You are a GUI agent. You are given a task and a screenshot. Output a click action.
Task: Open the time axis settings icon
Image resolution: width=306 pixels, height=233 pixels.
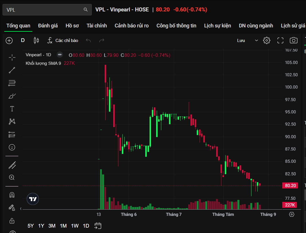(292, 214)
